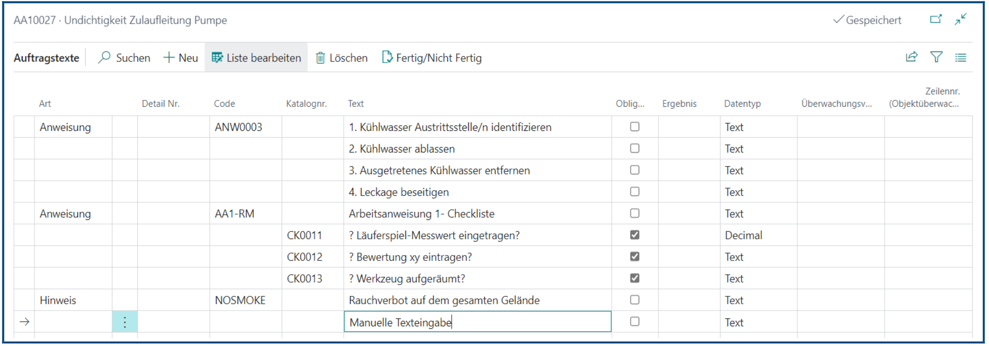Uncheck Oblig for Bewertung xy eintragen row
Viewport: 989px width, 346px height.
[x=635, y=257]
